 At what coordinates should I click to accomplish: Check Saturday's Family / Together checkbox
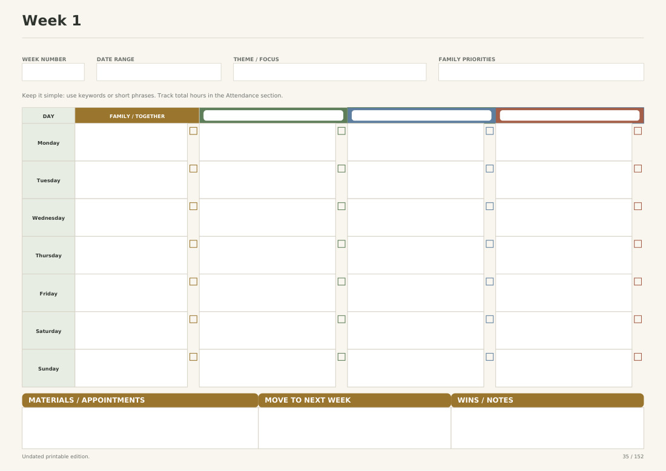tap(193, 319)
